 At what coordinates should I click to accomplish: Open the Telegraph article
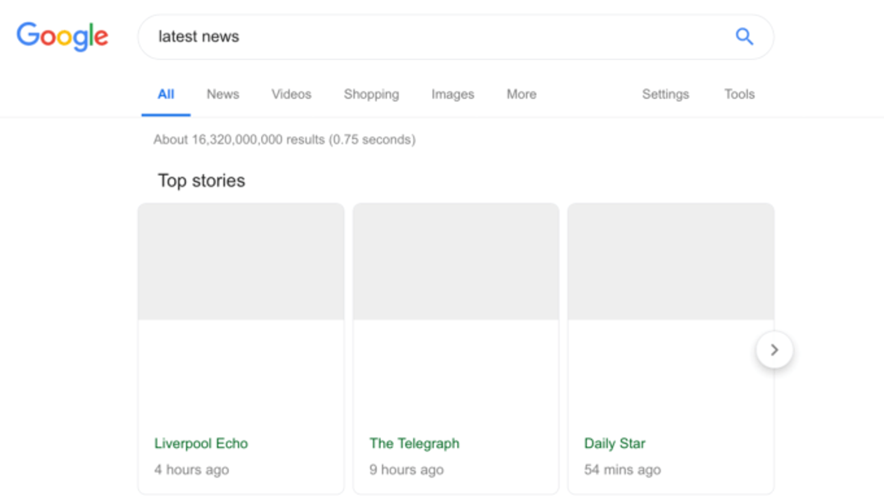[x=414, y=443]
